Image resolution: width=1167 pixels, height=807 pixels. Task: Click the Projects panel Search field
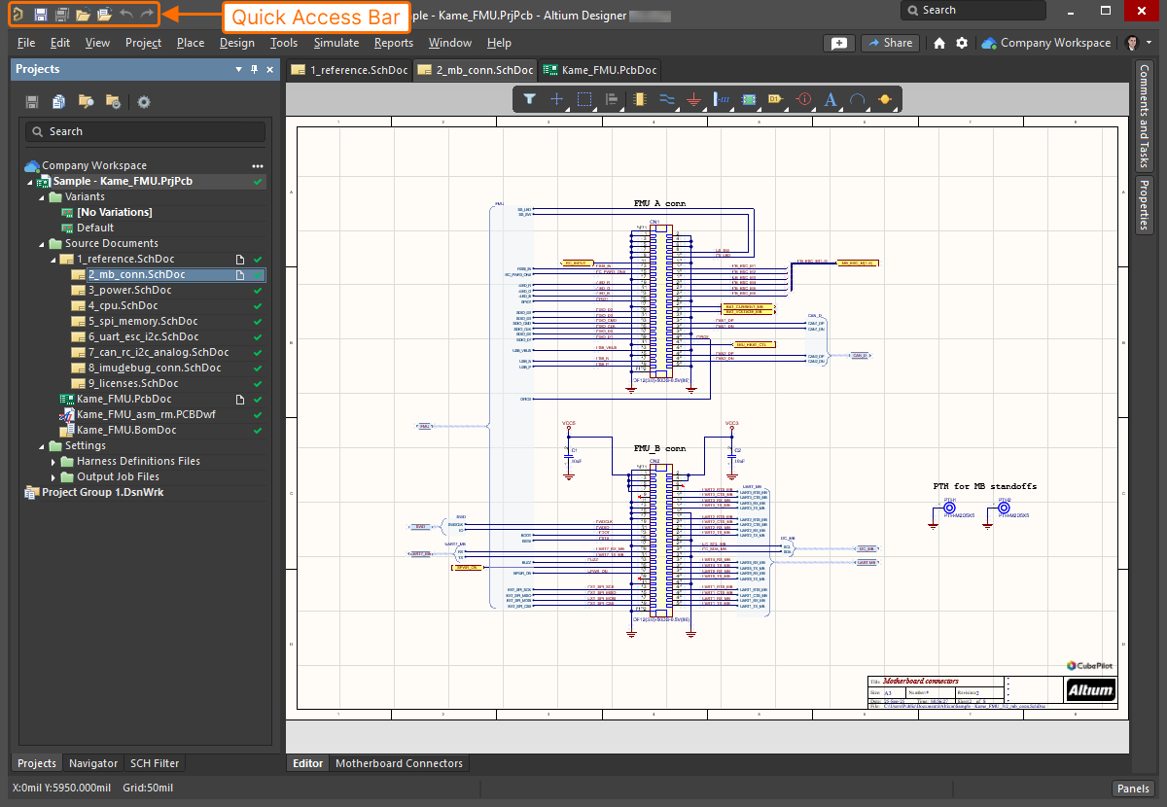coord(144,131)
